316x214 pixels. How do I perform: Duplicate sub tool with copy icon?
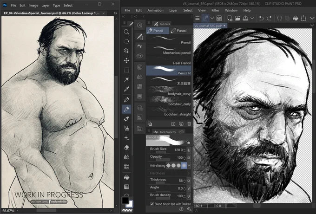(x=181, y=124)
